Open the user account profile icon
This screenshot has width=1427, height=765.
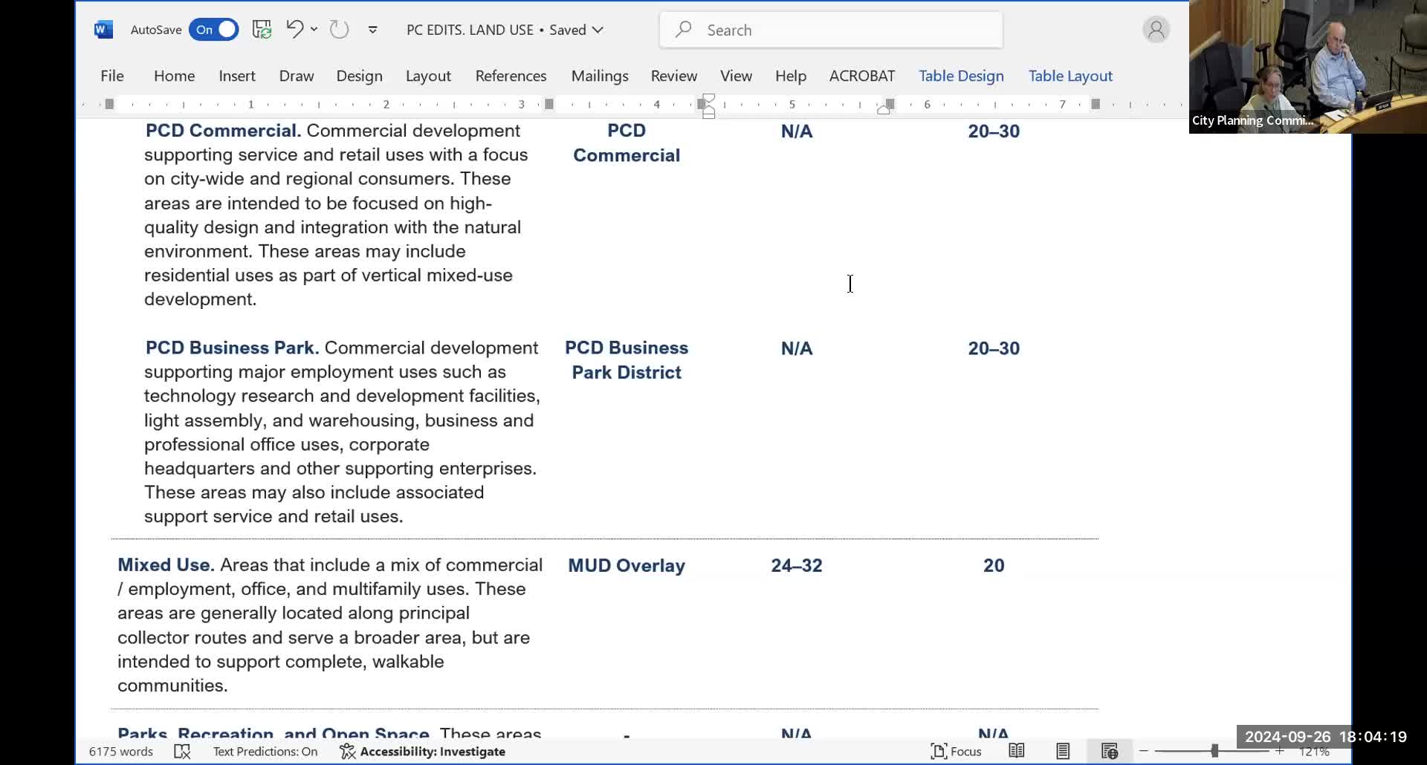[1156, 30]
